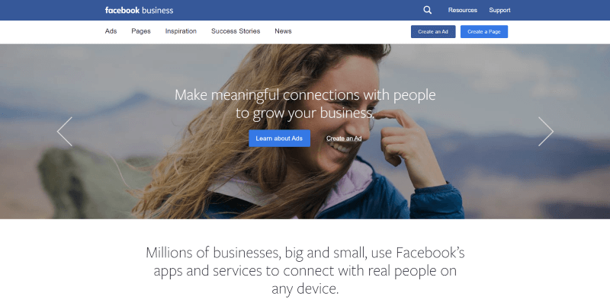Open the Support menu

[x=499, y=10]
